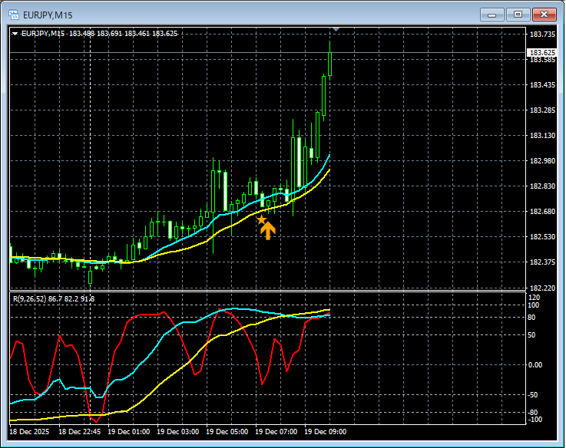Select the latest tall green candlestick
The height and width of the screenshot is (448, 566).
pos(329,64)
